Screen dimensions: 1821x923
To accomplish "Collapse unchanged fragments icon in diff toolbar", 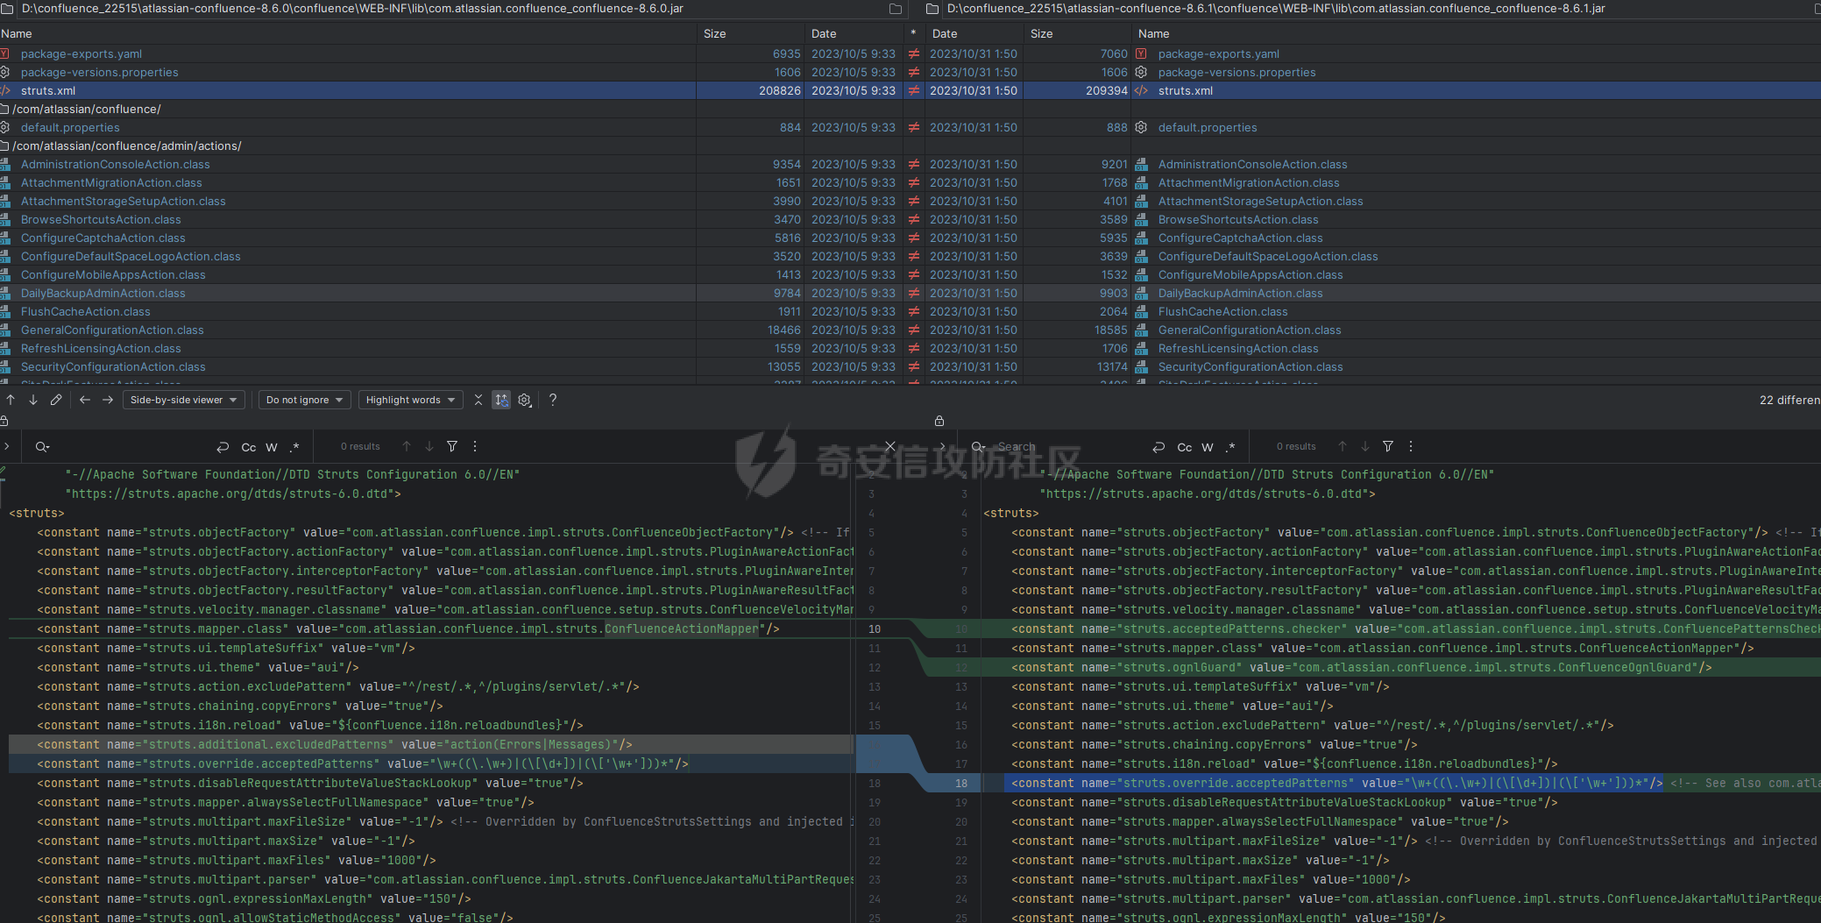I will 478,400.
